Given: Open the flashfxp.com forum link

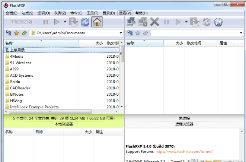Looking at the screenshot, I should coord(184,152).
